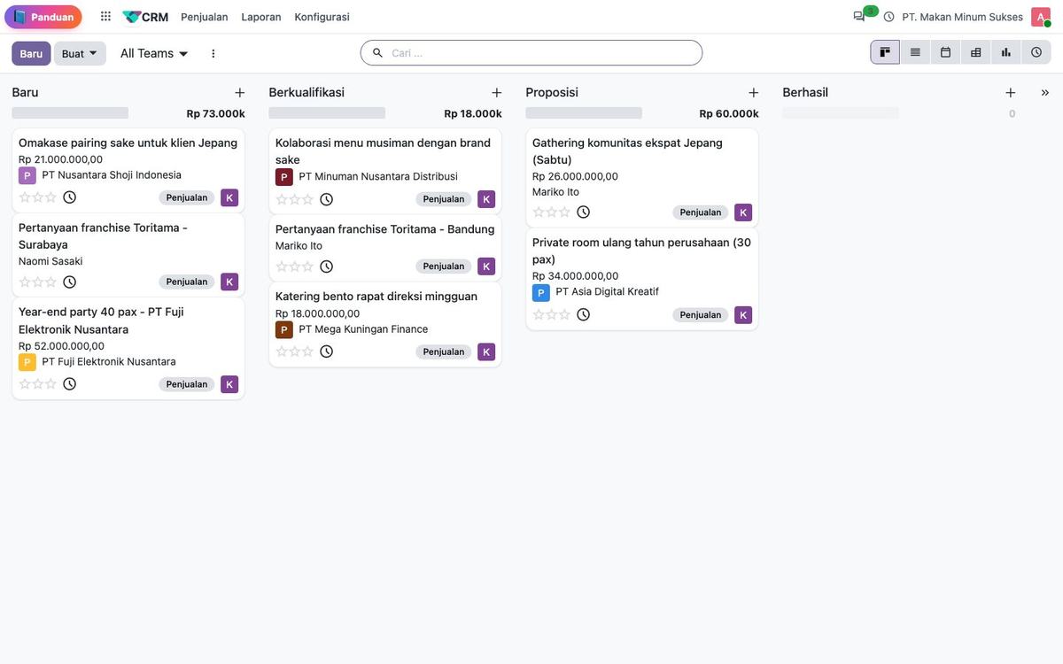
Task: Click the Proposisi column progress bar
Action: point(584,113)
